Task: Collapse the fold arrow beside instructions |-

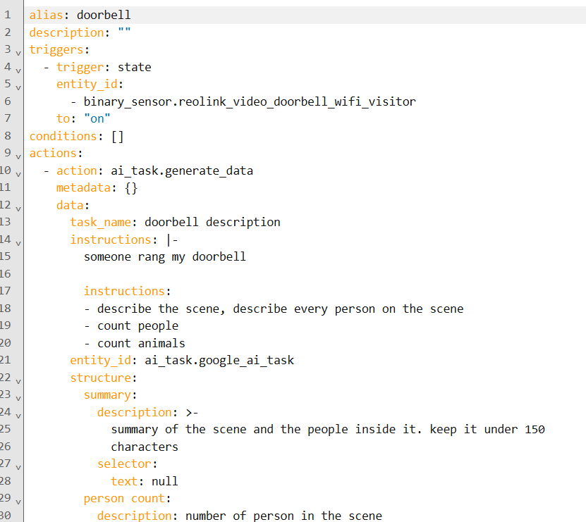Action: click(x=18, y=244)
